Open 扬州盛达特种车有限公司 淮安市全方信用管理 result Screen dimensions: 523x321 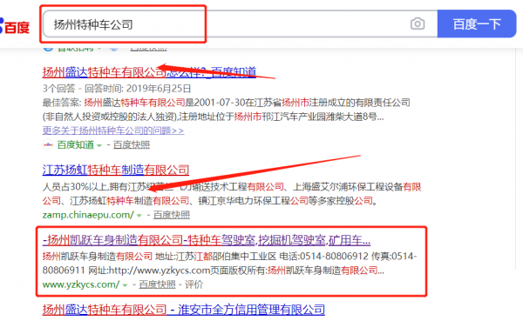[183, 310]
